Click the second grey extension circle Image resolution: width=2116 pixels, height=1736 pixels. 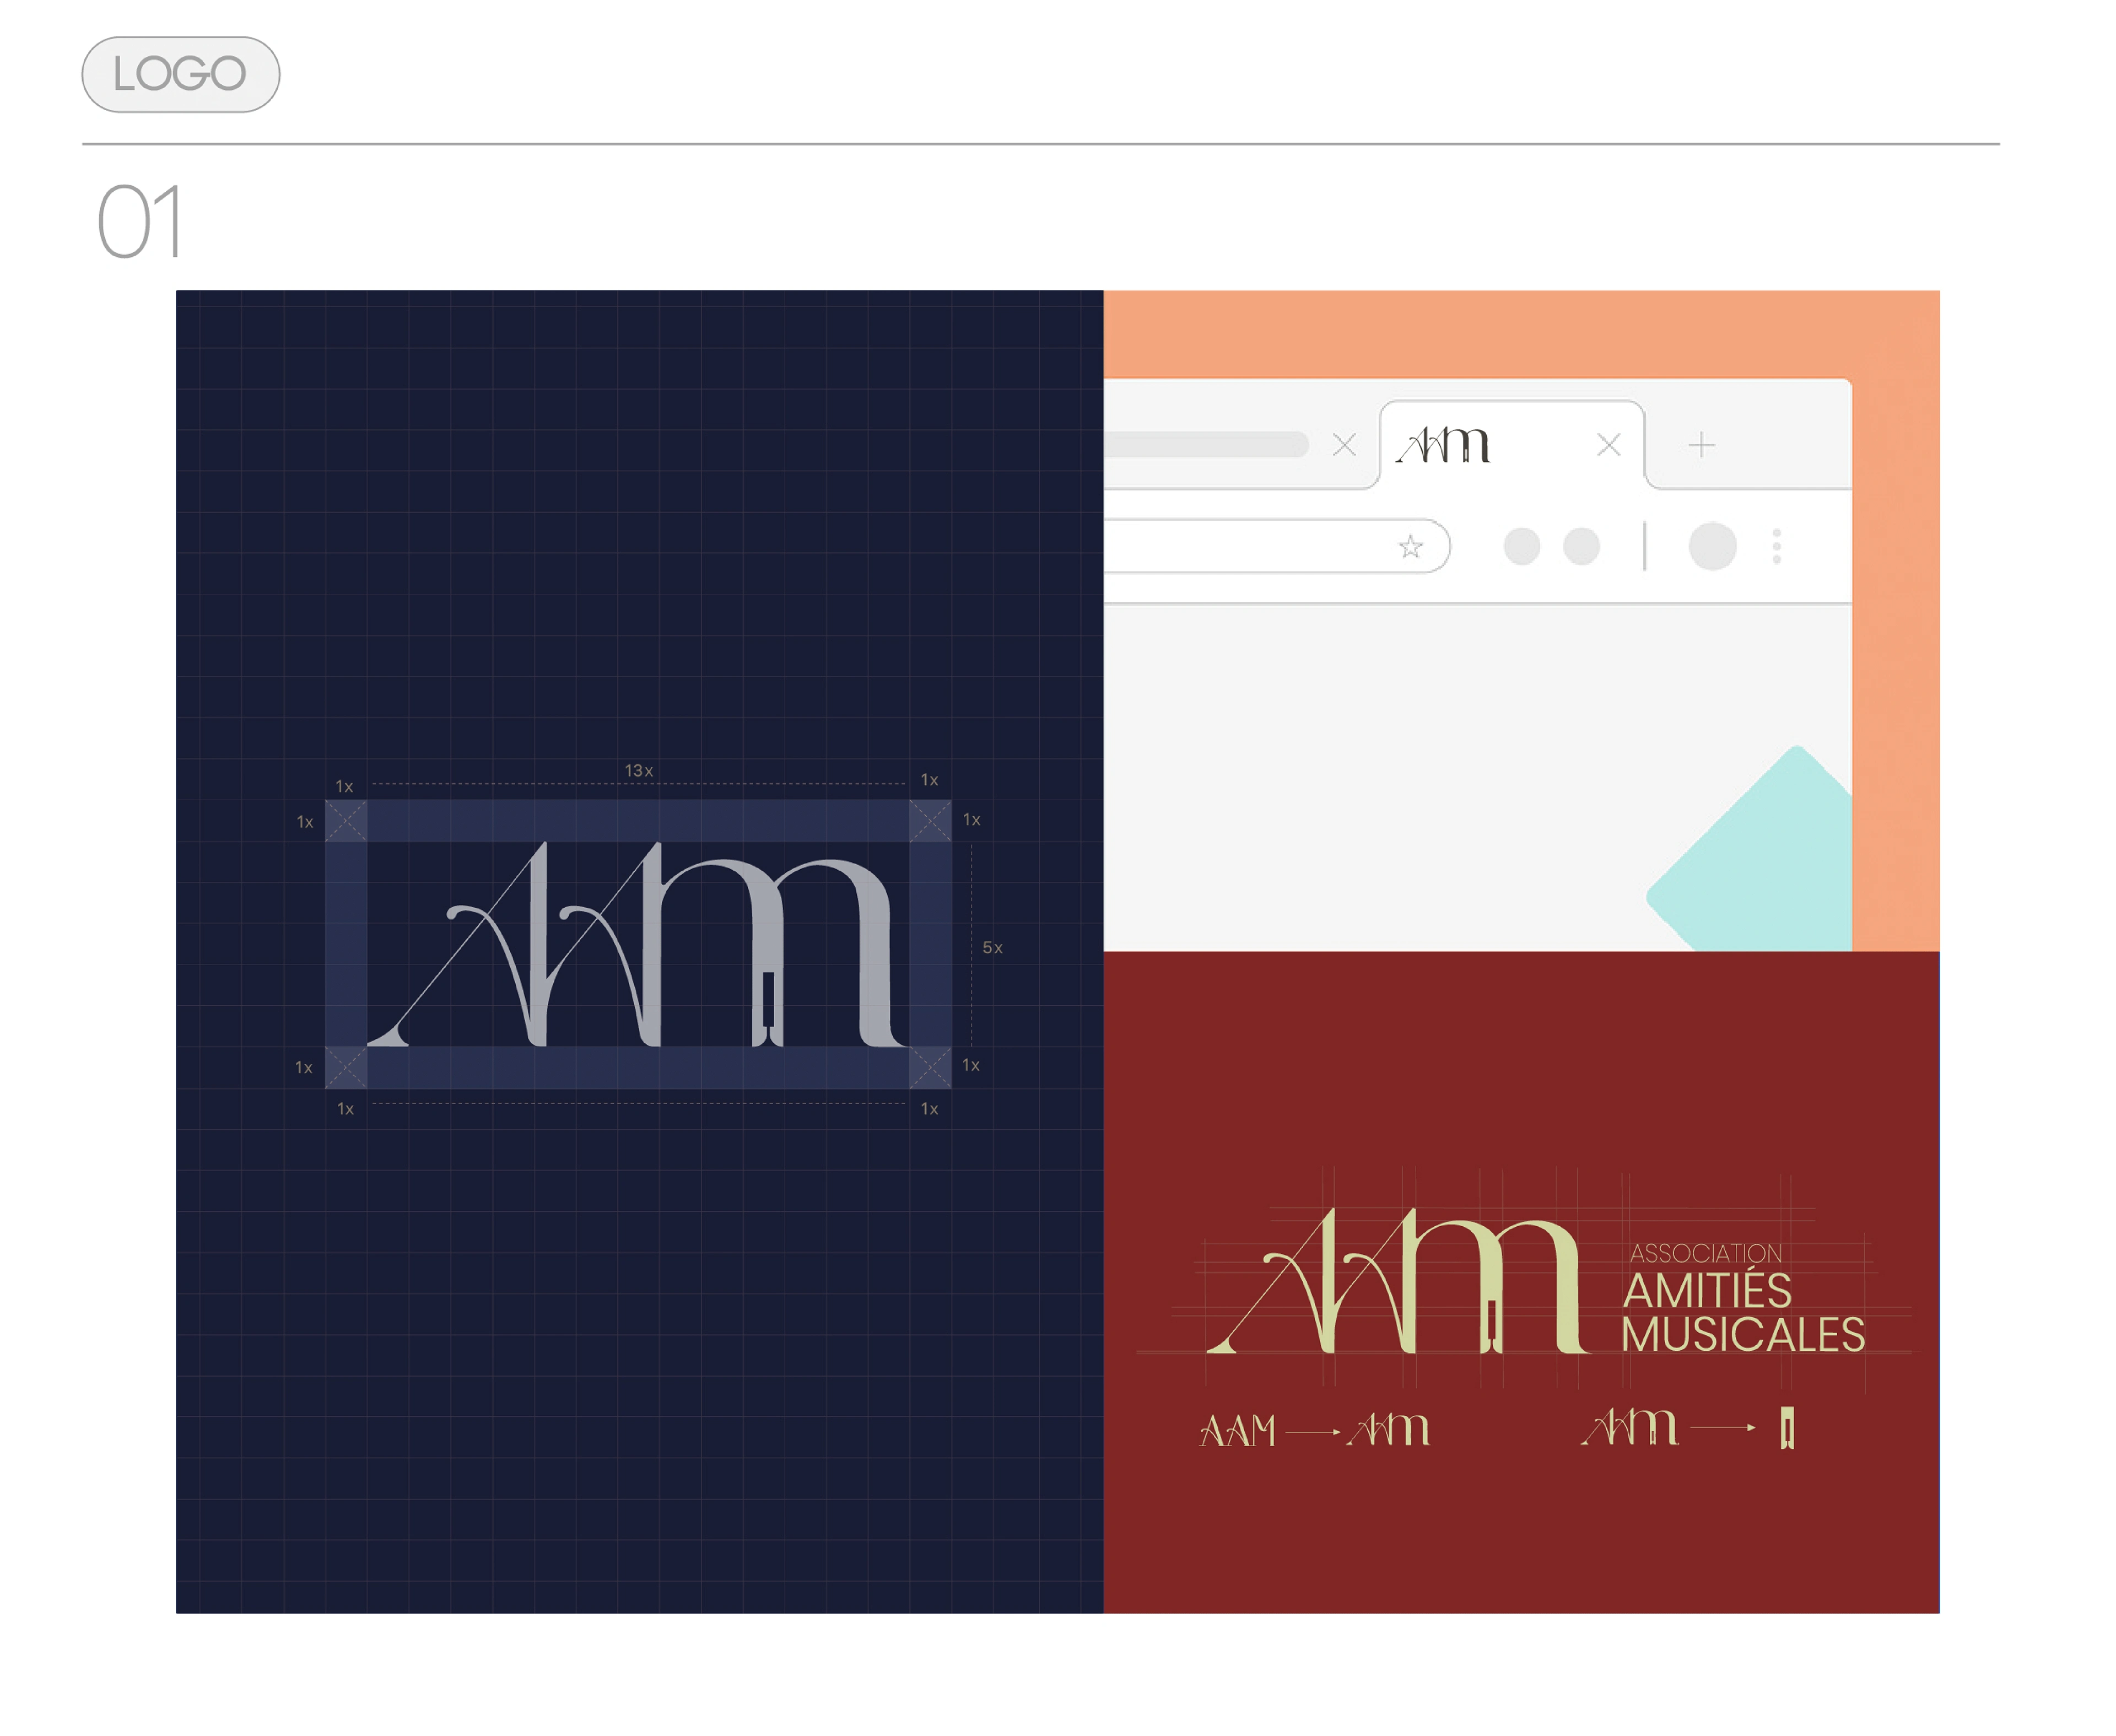1581,546
